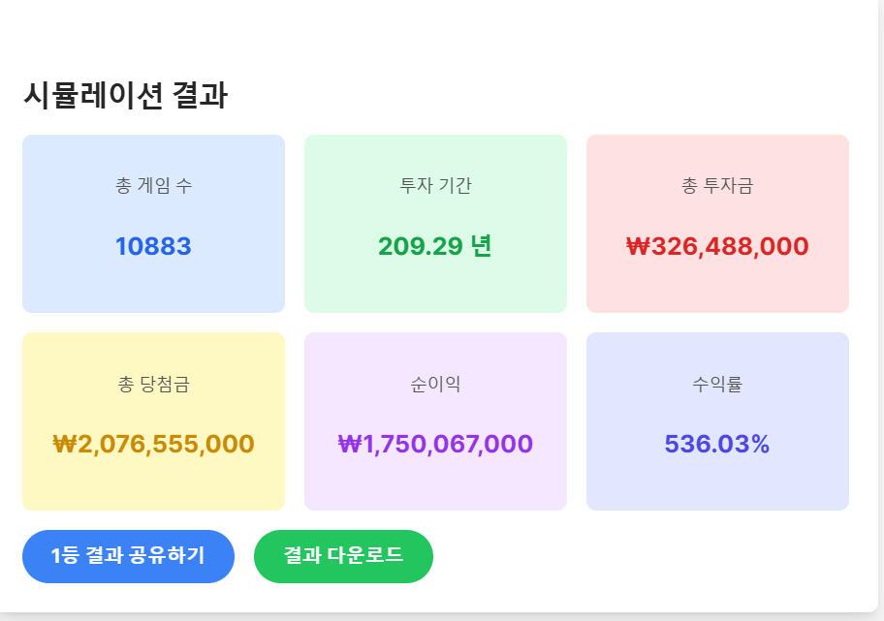
Task: Click the ₩2,076,555,000 winnings amount
Action: [x=153, y=444]
